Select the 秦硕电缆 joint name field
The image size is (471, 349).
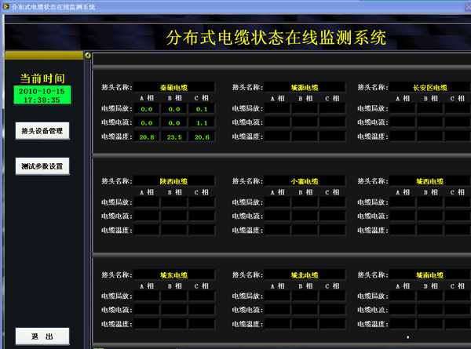(173, 87)
